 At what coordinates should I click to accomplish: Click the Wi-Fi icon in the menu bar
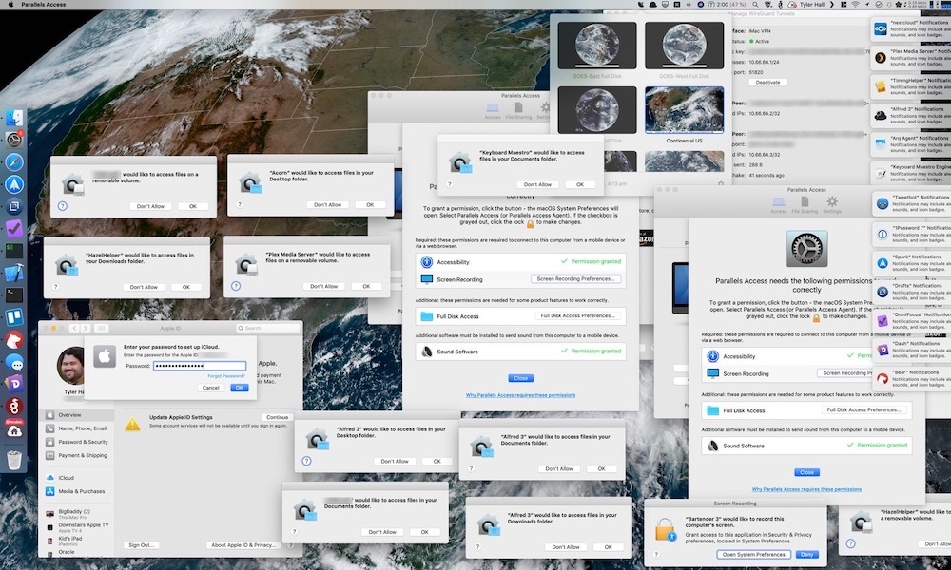tap(855, 4)
